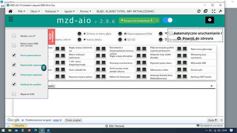
Task: Click the refresh icon in menu bar
Action: pyautogui.click(x=199, y=11)
